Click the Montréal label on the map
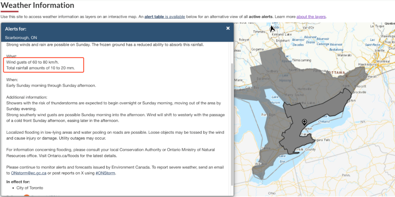 (383, 61)
